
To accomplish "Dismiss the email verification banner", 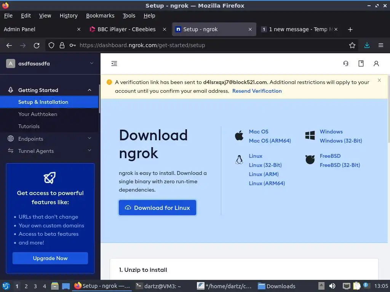I will [379, 80].
